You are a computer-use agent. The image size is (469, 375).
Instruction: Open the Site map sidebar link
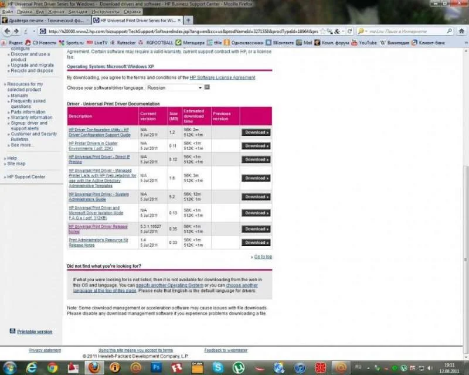(x=16, y=163)
